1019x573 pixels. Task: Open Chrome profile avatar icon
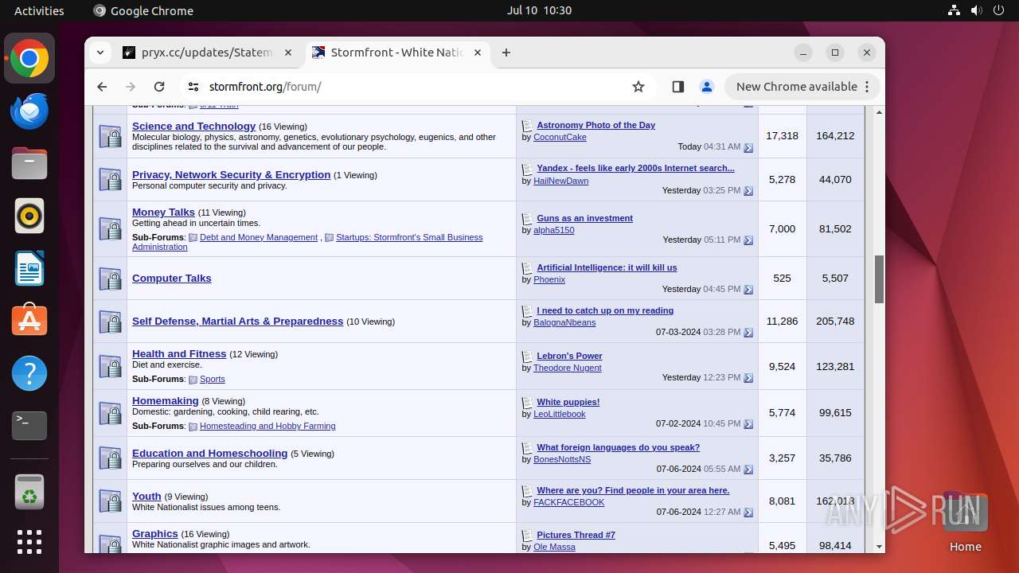click(706, 87)
